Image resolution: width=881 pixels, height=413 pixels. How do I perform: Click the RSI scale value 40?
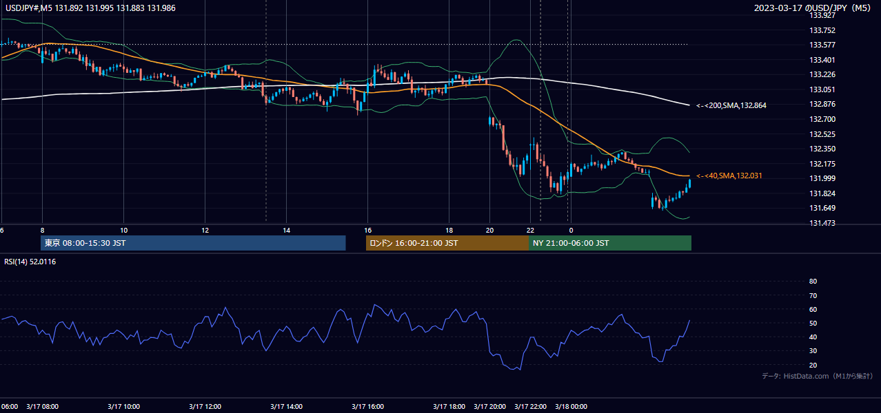(813, 337)
